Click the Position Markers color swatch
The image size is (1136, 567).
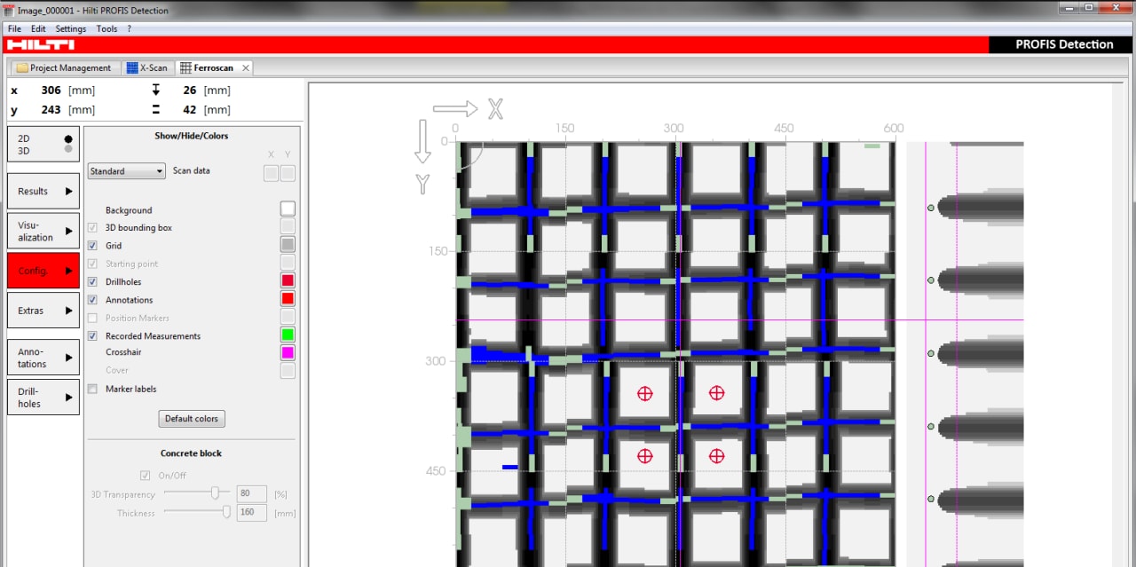point(288,317)
